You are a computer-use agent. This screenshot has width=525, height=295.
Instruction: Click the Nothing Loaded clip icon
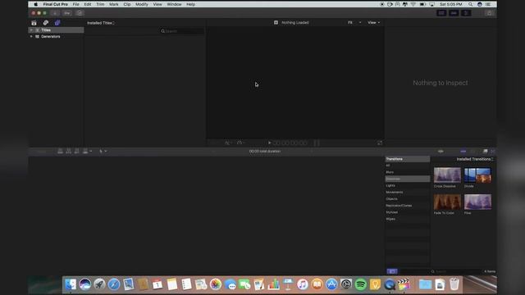tap(276, 22)
